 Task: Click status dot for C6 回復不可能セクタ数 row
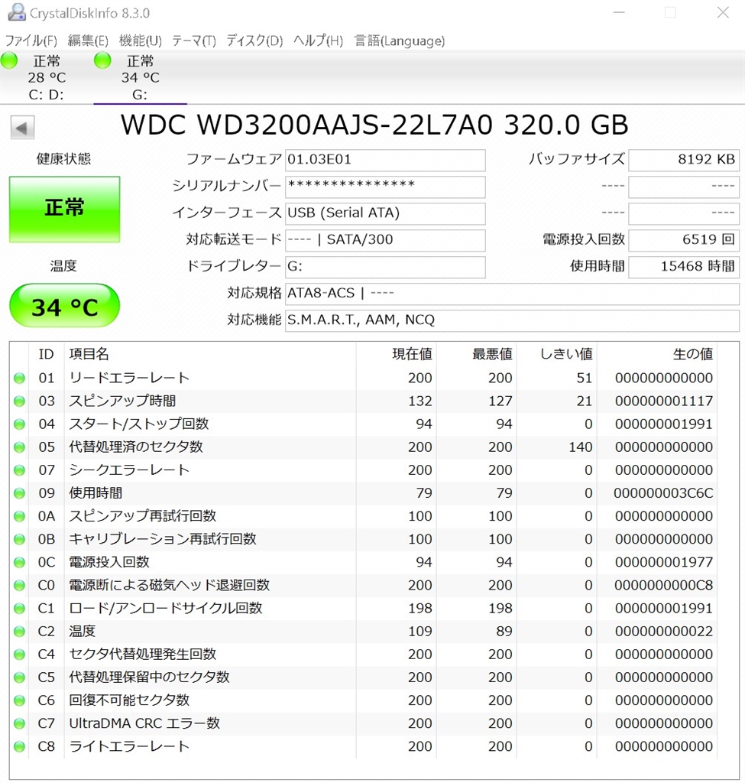click(x=19, y=700)
